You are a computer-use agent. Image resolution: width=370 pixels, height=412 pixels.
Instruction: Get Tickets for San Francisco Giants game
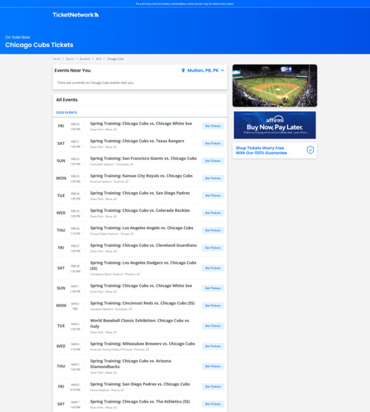click(x=213, y=161)
